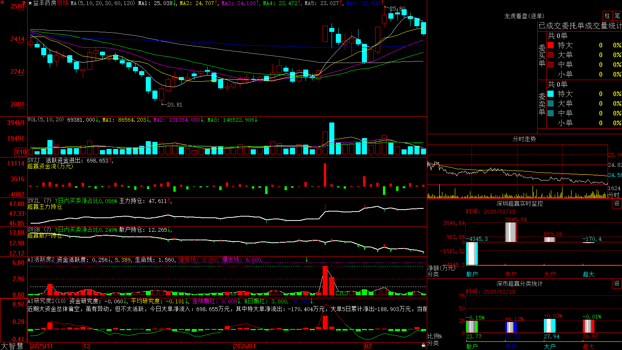The image size is (622, 350).
Task: Click the 时间: 2026/02/13 under 深圳超赢实时监控
Action: tap(491, 212)
